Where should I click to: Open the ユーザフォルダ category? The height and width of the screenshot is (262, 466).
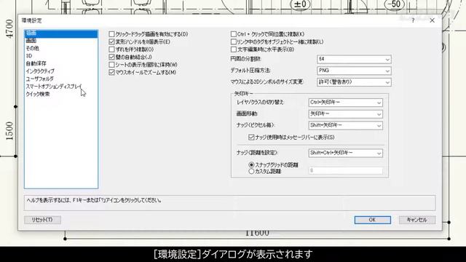pos(61,79)
